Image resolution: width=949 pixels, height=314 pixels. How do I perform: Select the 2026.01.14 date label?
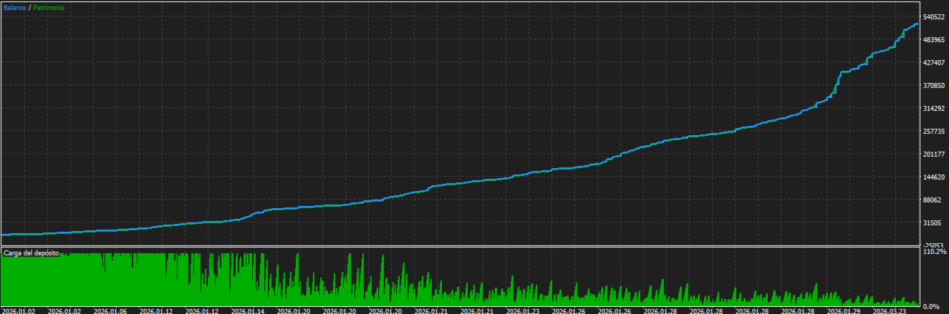tap(249, 310)
